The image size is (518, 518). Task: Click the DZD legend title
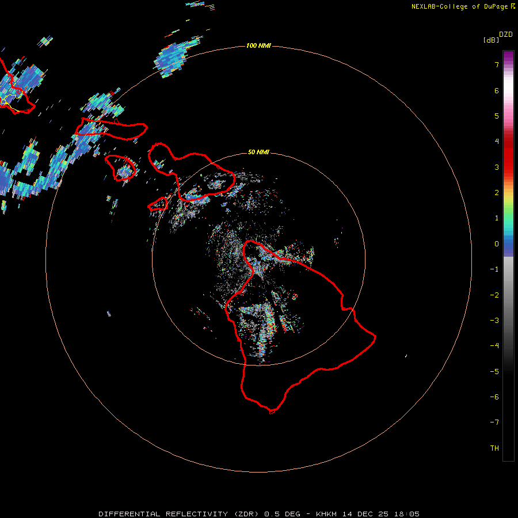tap(506, 35)
